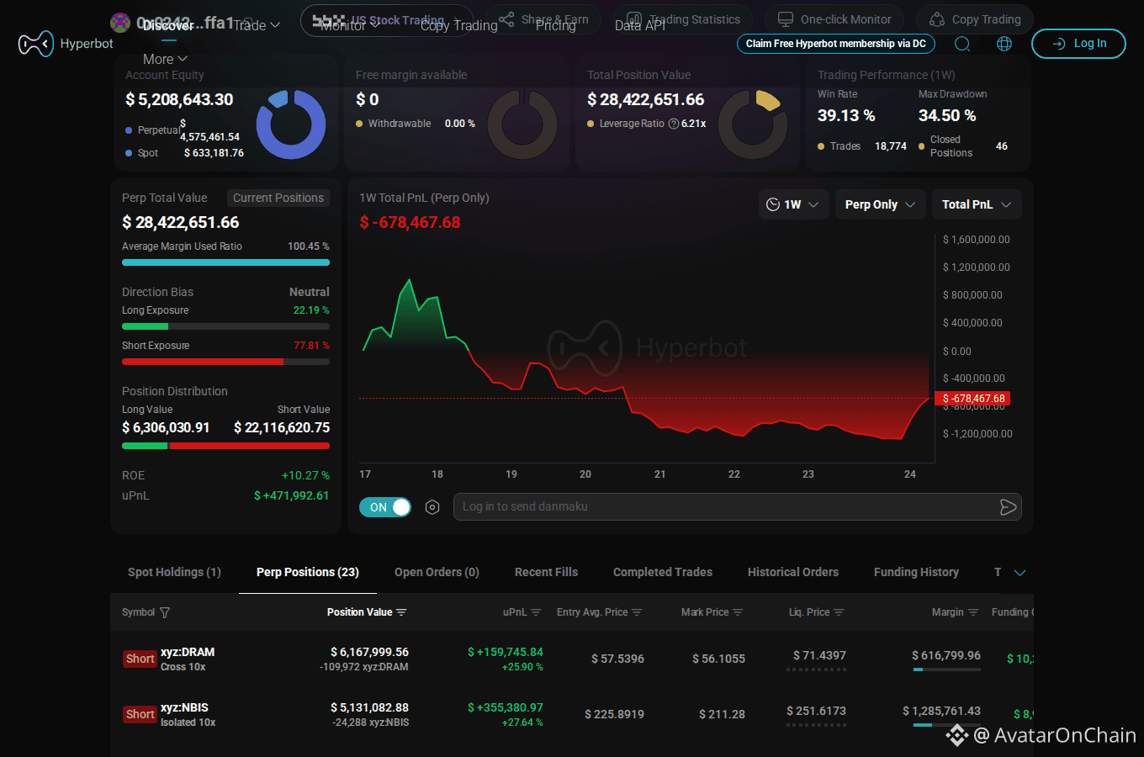
Task: Expand the hidden tabs chevron
Action: point(1020,573)
